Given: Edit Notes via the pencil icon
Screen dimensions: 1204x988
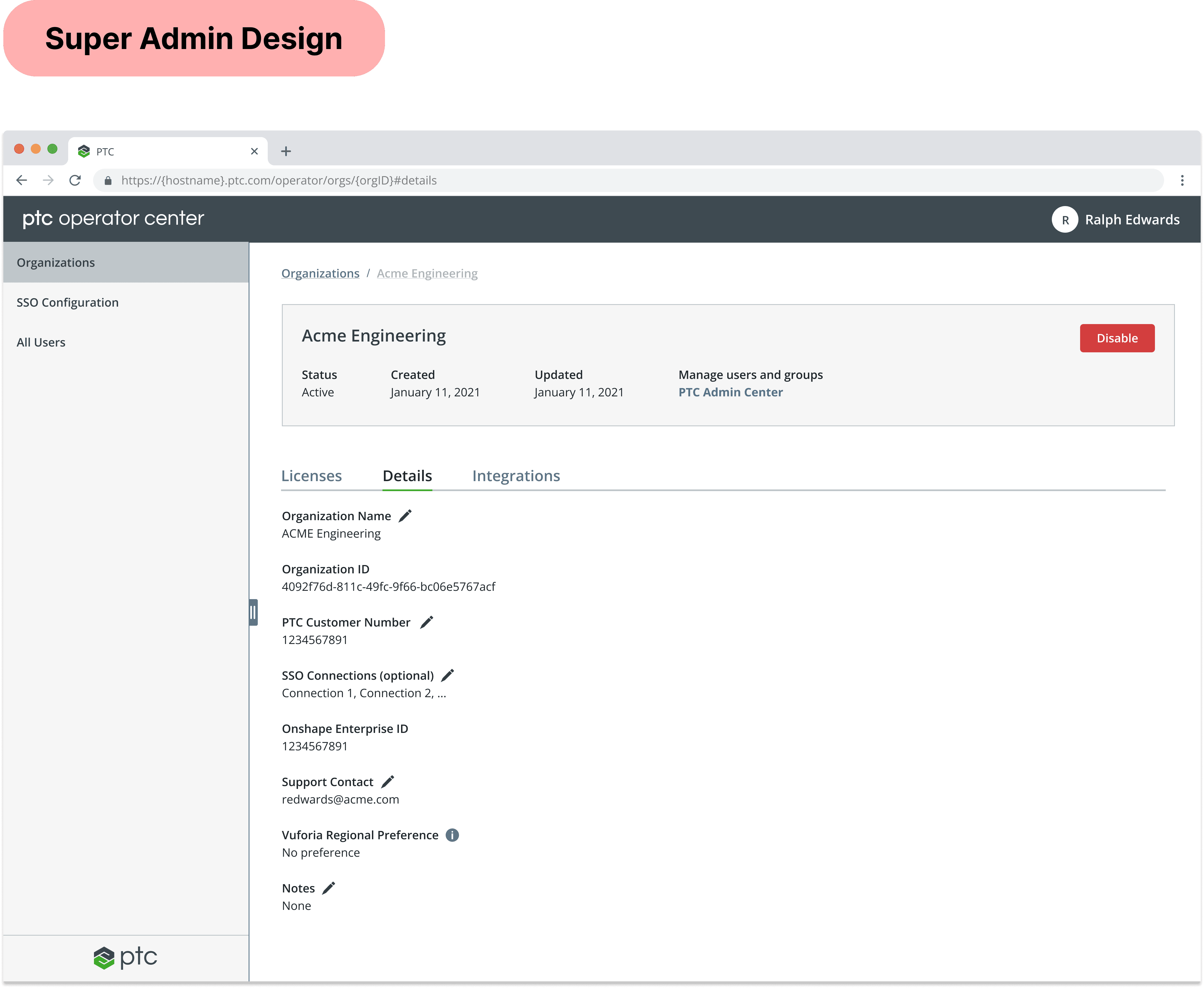Looking at the screenshot, I should (329, 888).
